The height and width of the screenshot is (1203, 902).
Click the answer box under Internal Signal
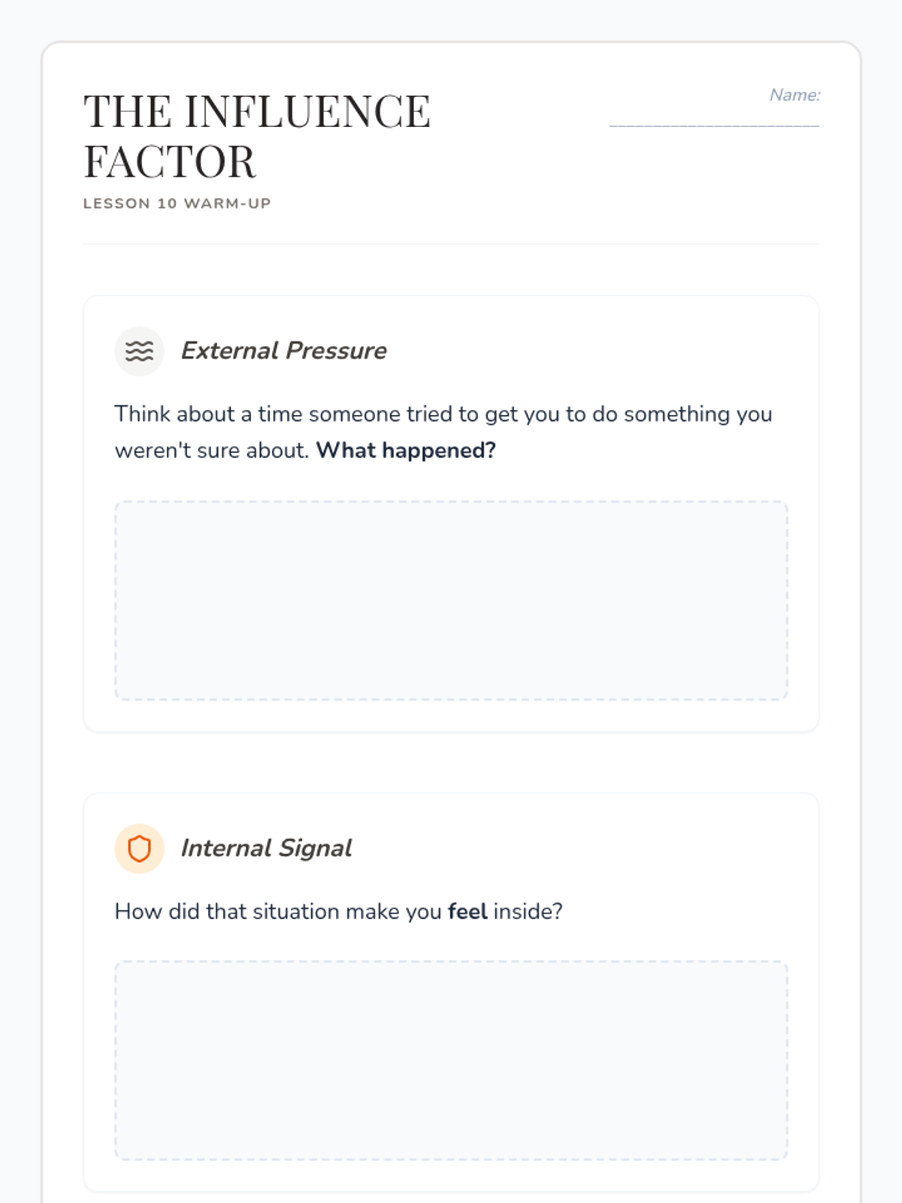tap(451, 1060)
